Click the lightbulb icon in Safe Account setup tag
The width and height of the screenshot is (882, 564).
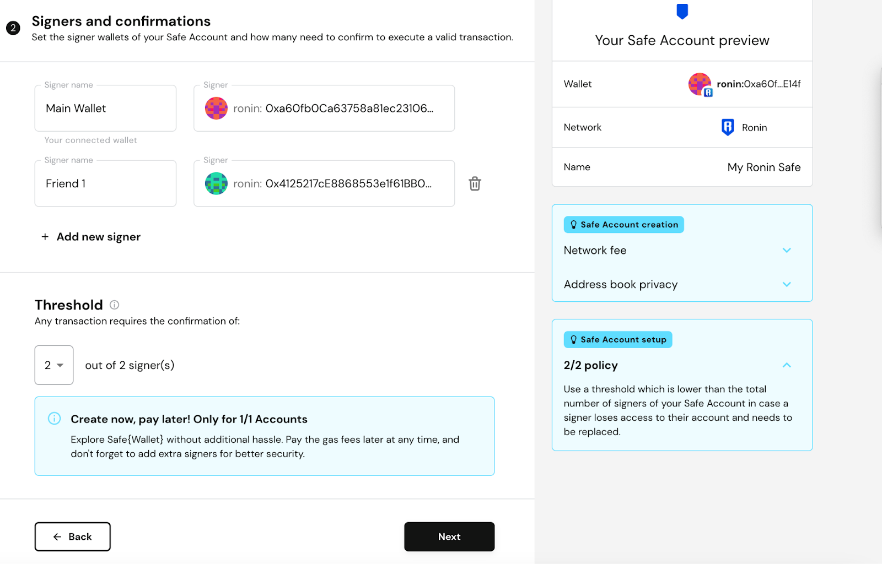point(573,340)
